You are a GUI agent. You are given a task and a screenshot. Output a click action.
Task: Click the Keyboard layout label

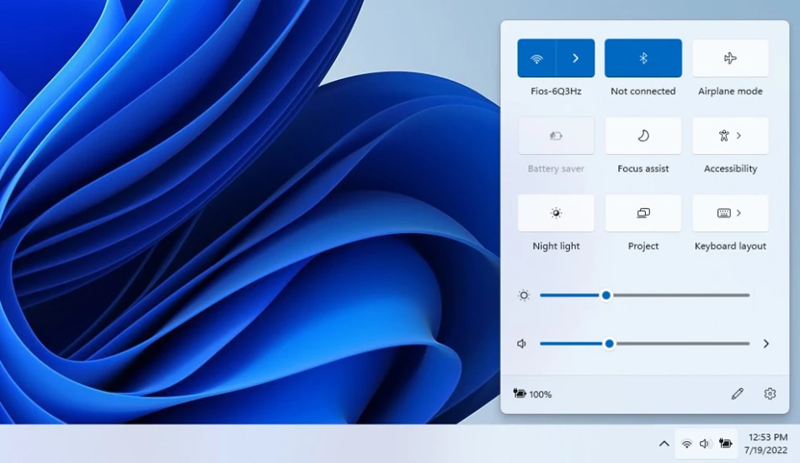(x=730, y=247)
